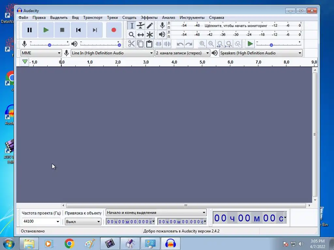334x250 pixels.
Task: Start playback with green Play button
Action: click(x=46, y=30)
